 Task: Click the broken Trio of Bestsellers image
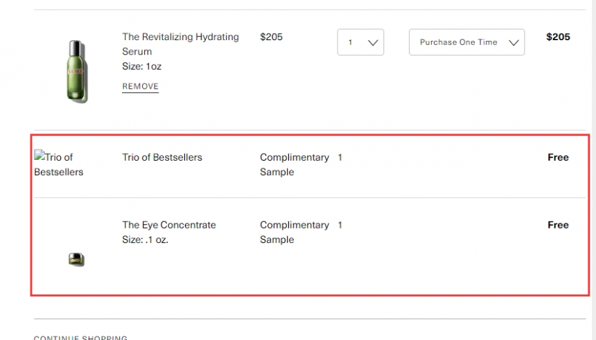[58, 164]
